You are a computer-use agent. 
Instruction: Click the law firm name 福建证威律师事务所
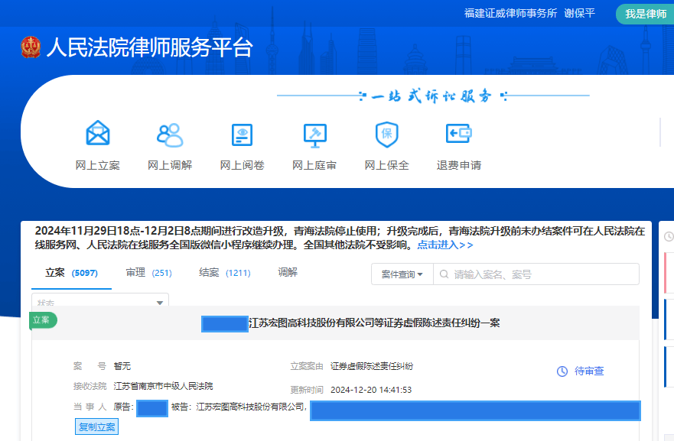pyautogui.click(x=510, y=13)
